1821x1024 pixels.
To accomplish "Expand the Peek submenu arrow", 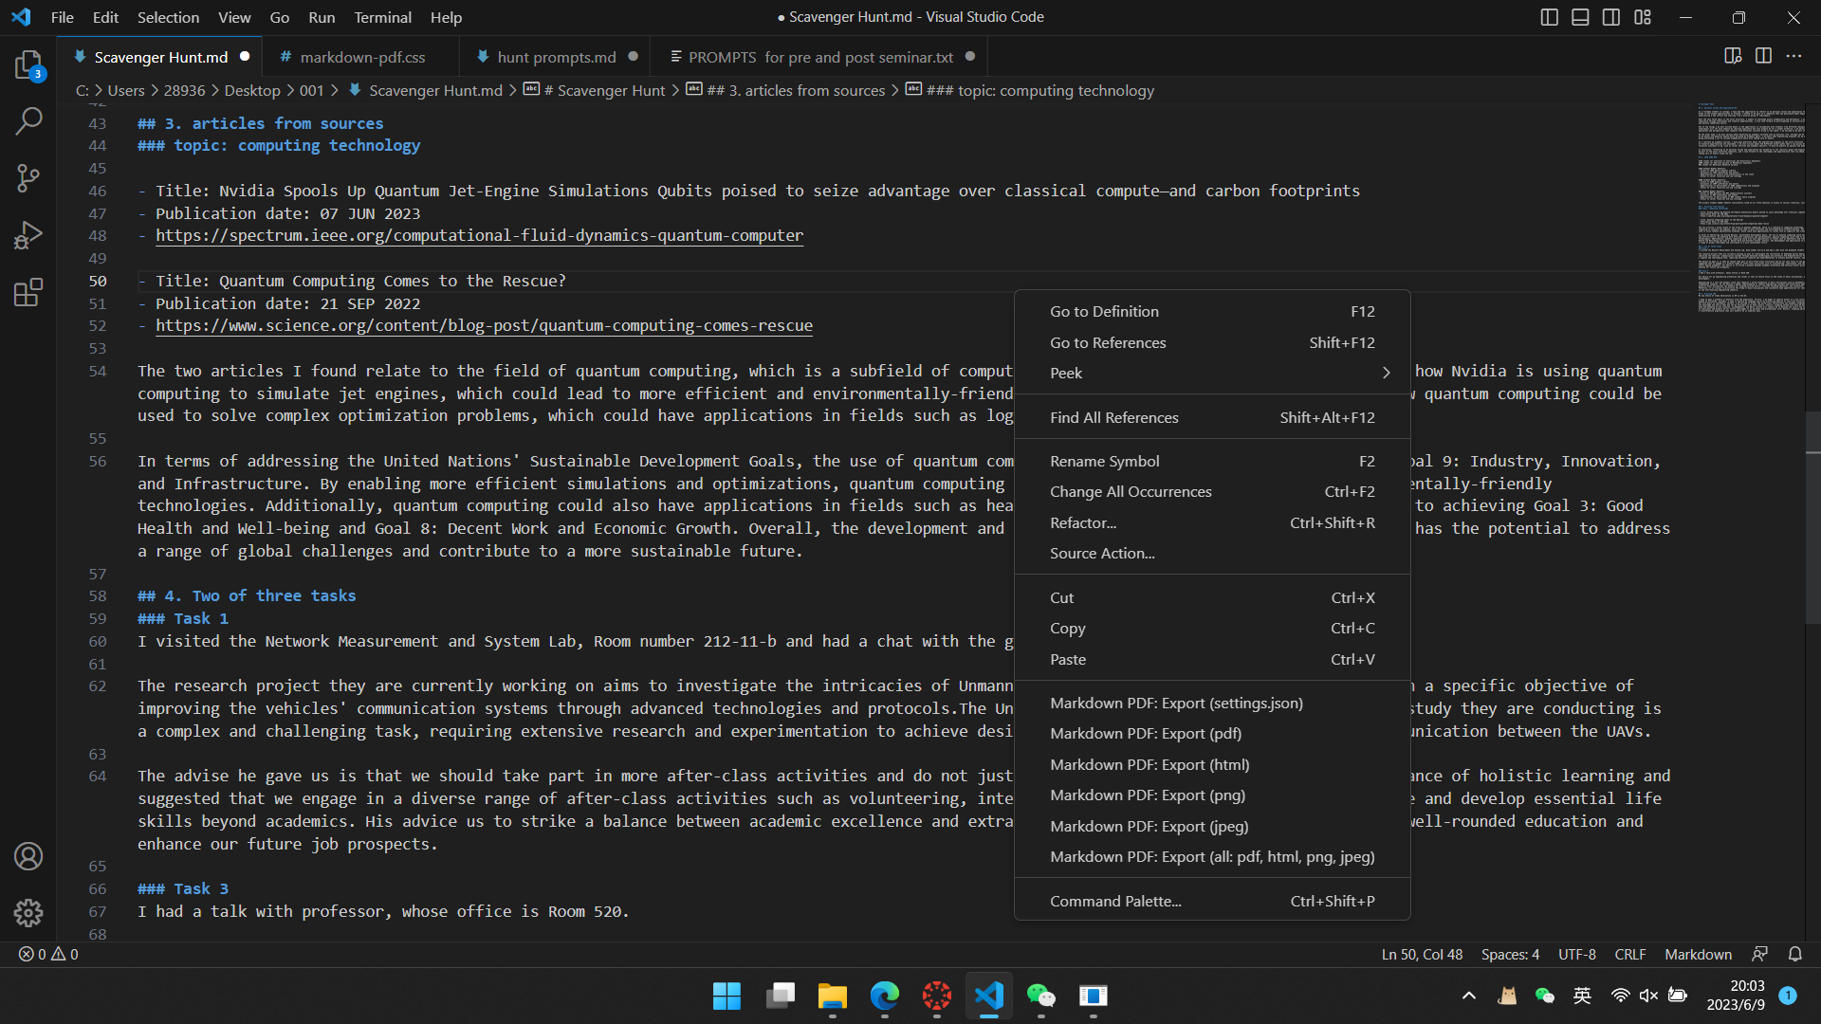I will (1386, 373).
